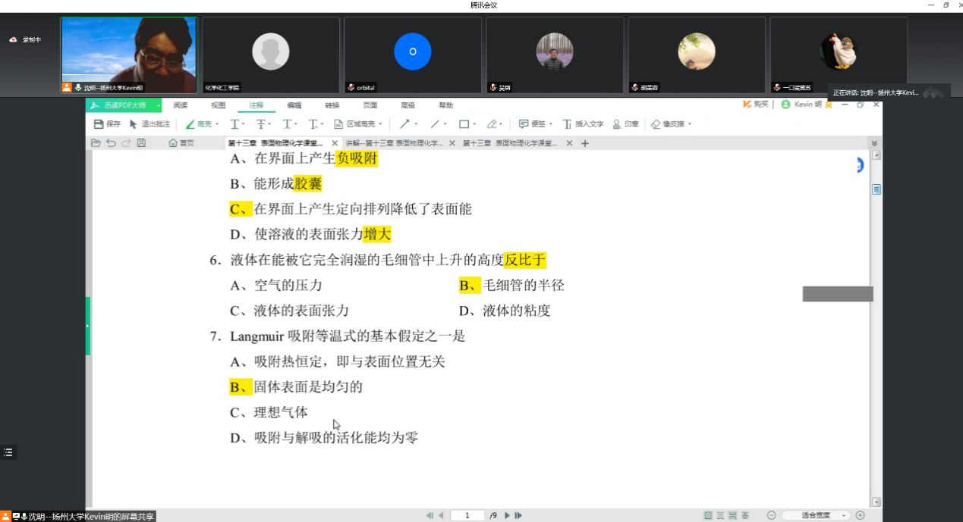Expand the 便签 note dropdown
This screenshot has width=963, height=522.
tap(550, 124)
